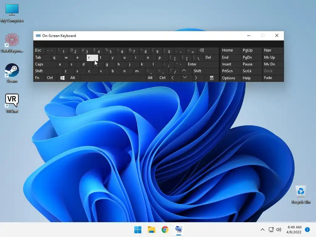
Task: Click the PrtScn key
Action: [231, 71]
